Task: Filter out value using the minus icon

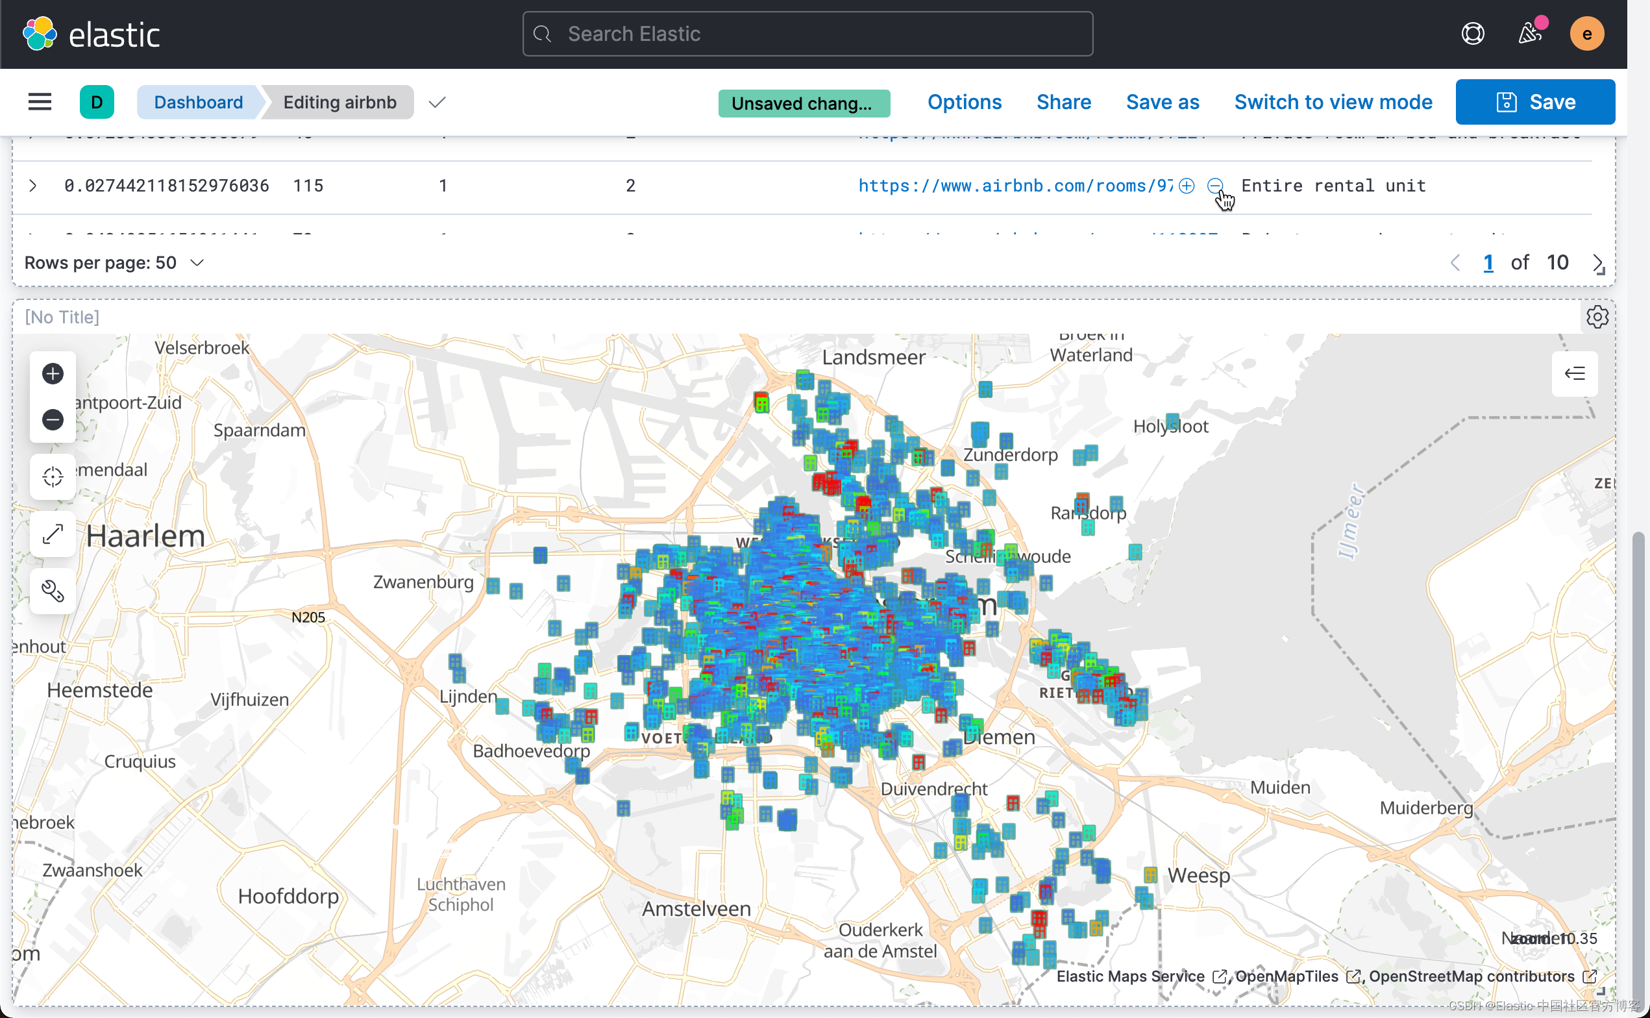Action: [x=1215, y=186]
